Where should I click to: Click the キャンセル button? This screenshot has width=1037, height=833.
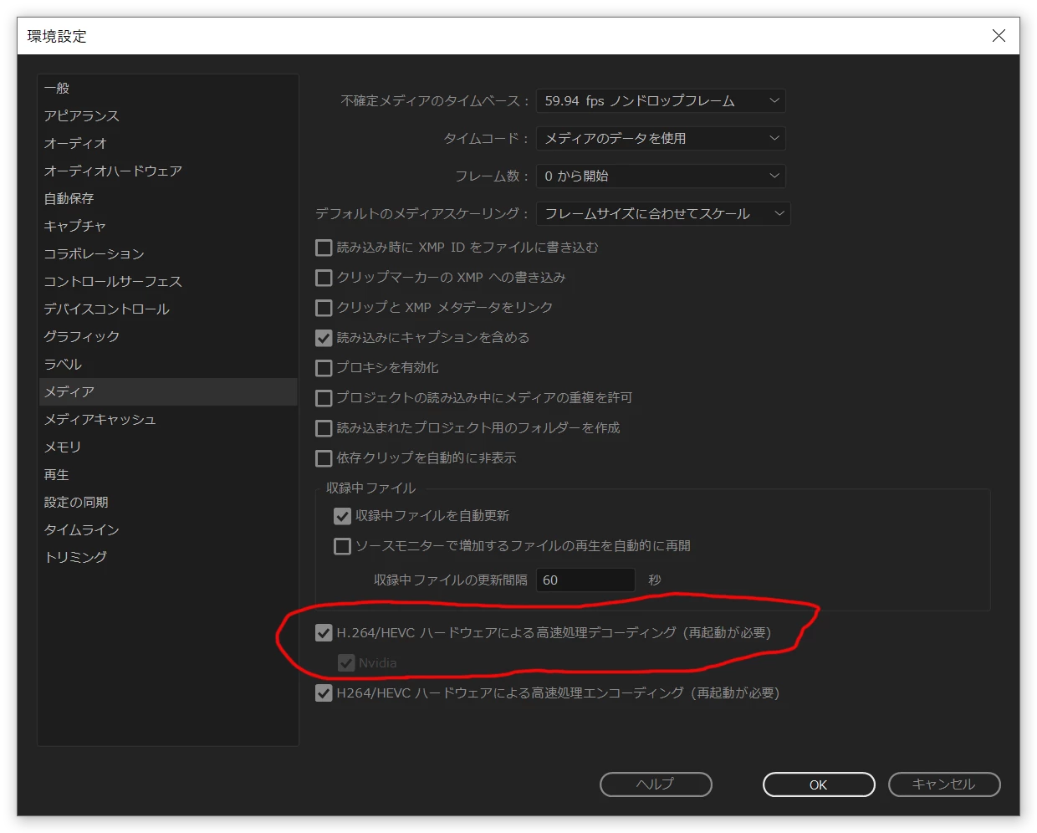[944, 784]
